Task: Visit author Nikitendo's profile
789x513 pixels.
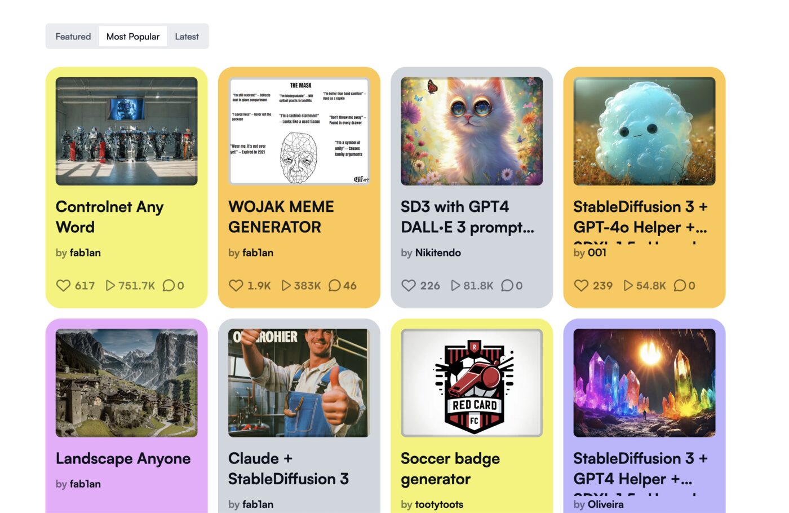Action: coord(438,253)
